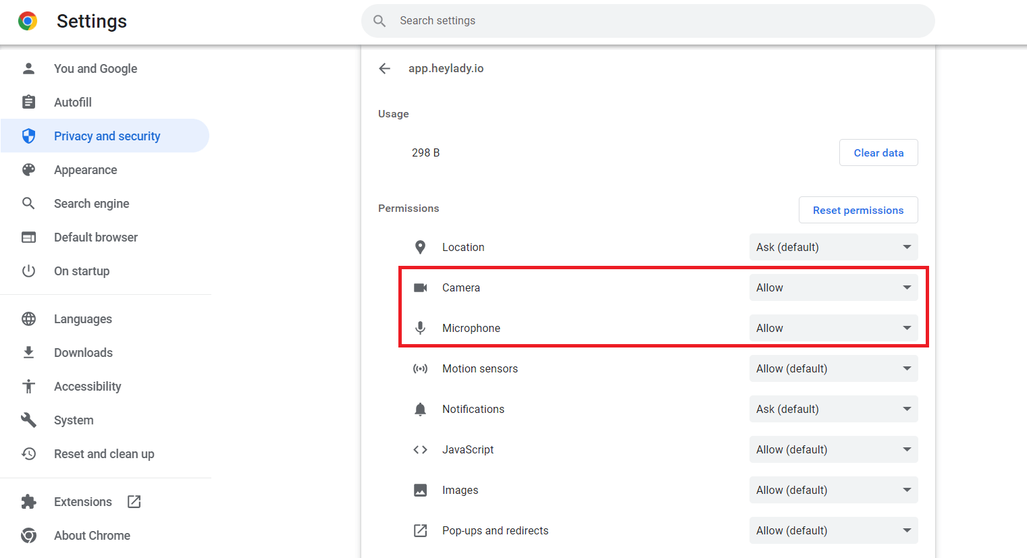Click the back arrow beside app.heylady.io
1027x558 pixels.
385,68
